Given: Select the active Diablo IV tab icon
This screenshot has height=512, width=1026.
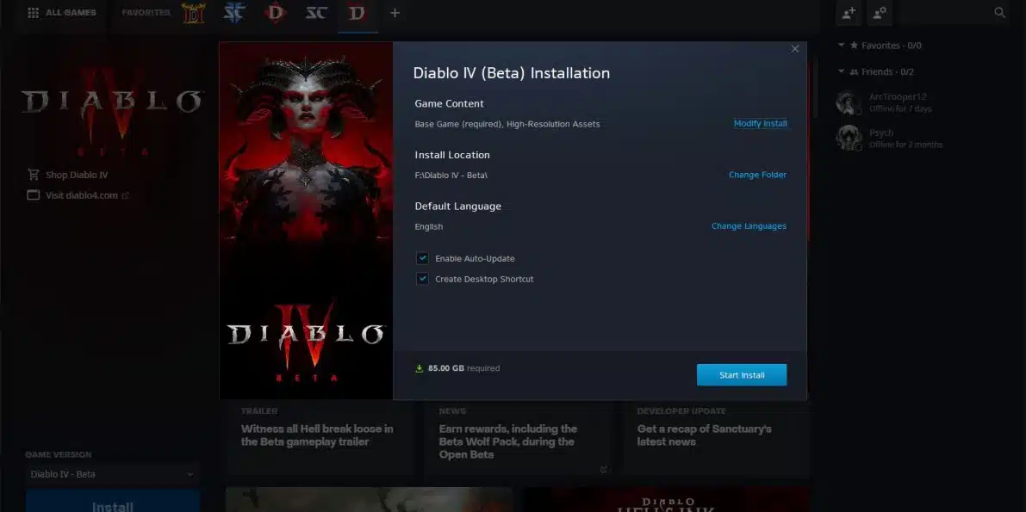Looking at the screenshot, I should (x=357, y=12).
